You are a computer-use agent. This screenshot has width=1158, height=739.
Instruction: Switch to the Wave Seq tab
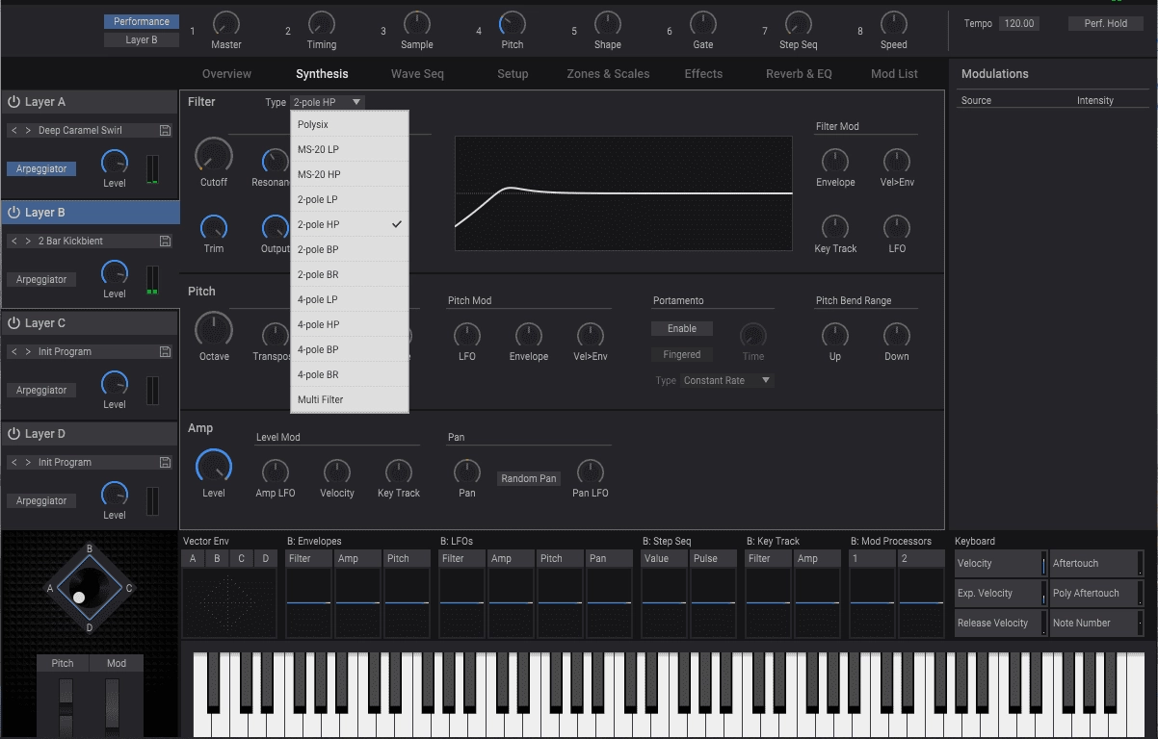417,73
